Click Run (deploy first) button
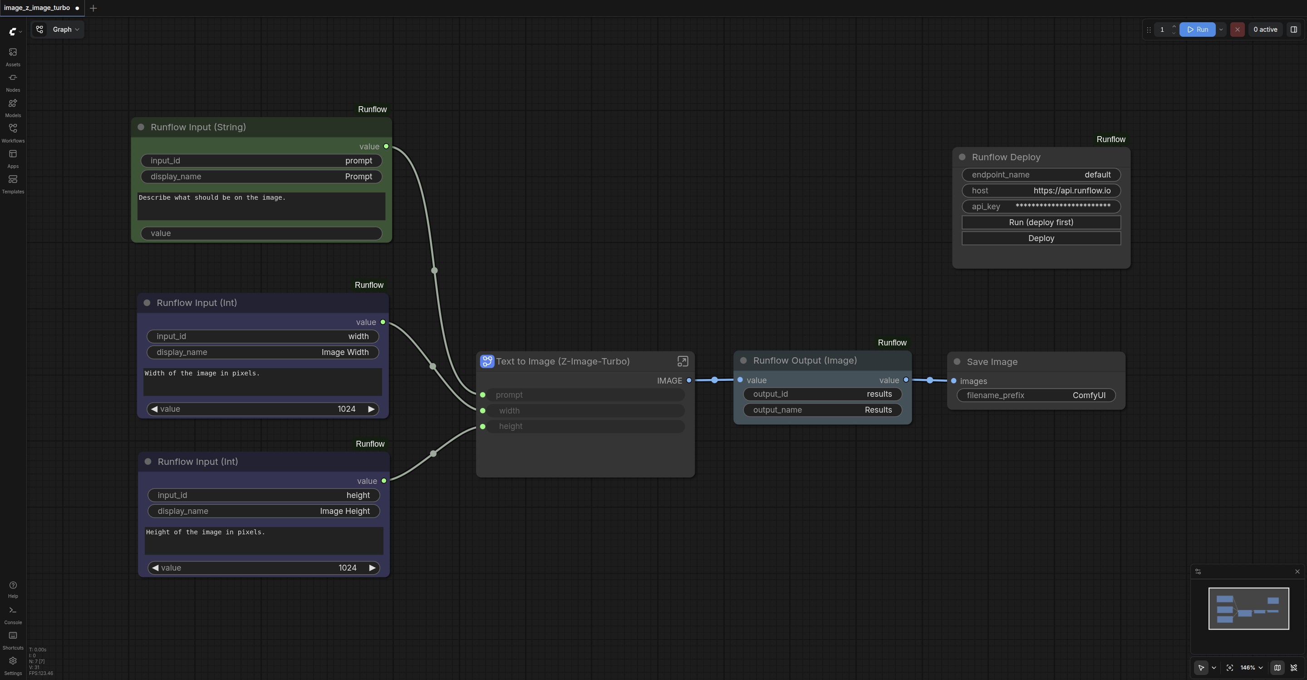The height and width of the screenshot is (680, 1307). click(1041, 222)
